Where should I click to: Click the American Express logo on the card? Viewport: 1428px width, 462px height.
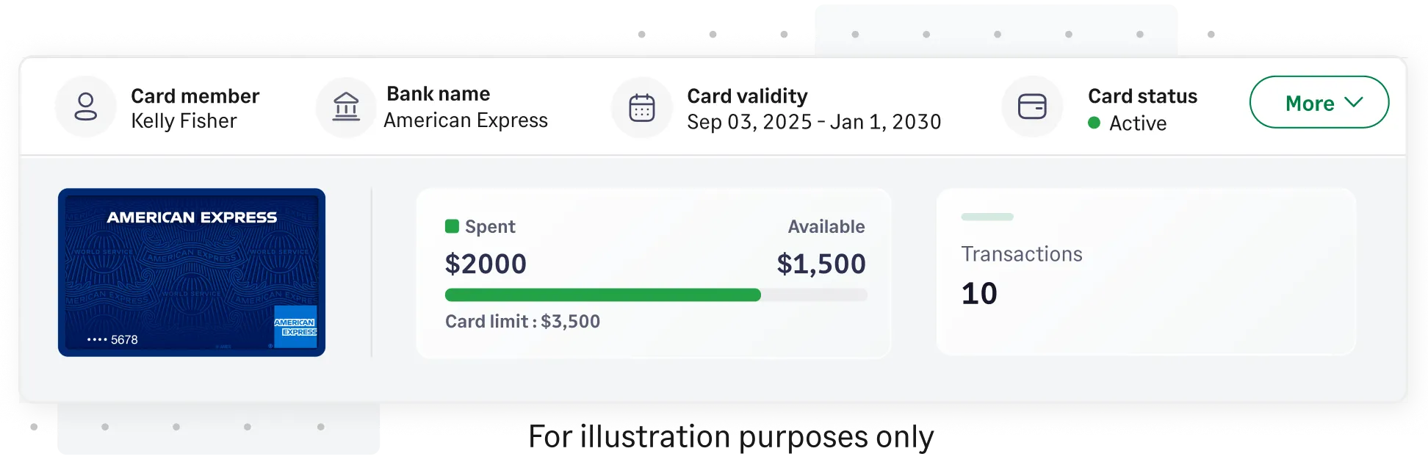[192, 217]
